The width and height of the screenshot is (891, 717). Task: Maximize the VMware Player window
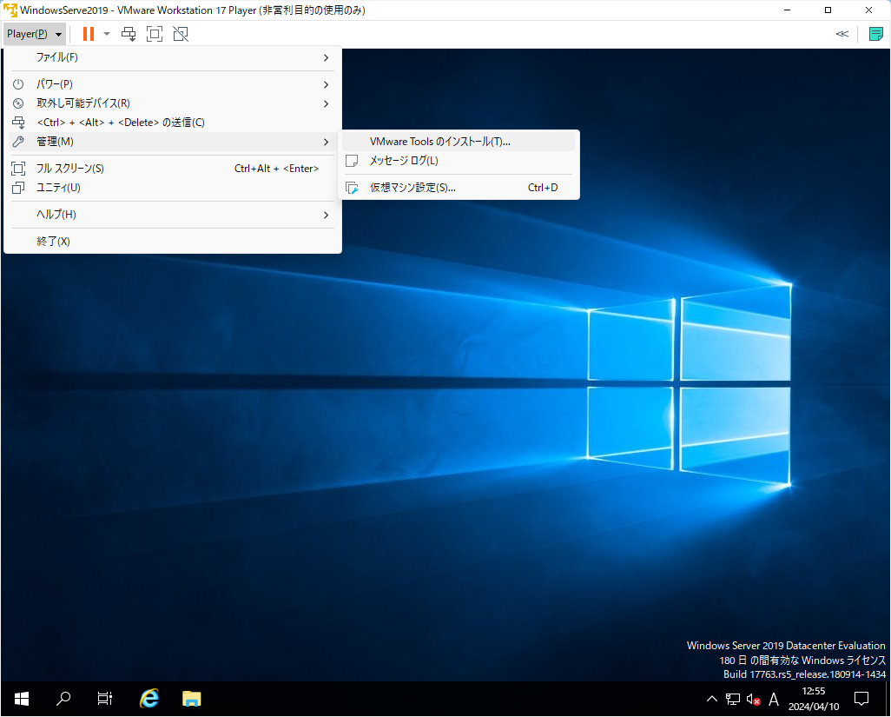(828, 10)
